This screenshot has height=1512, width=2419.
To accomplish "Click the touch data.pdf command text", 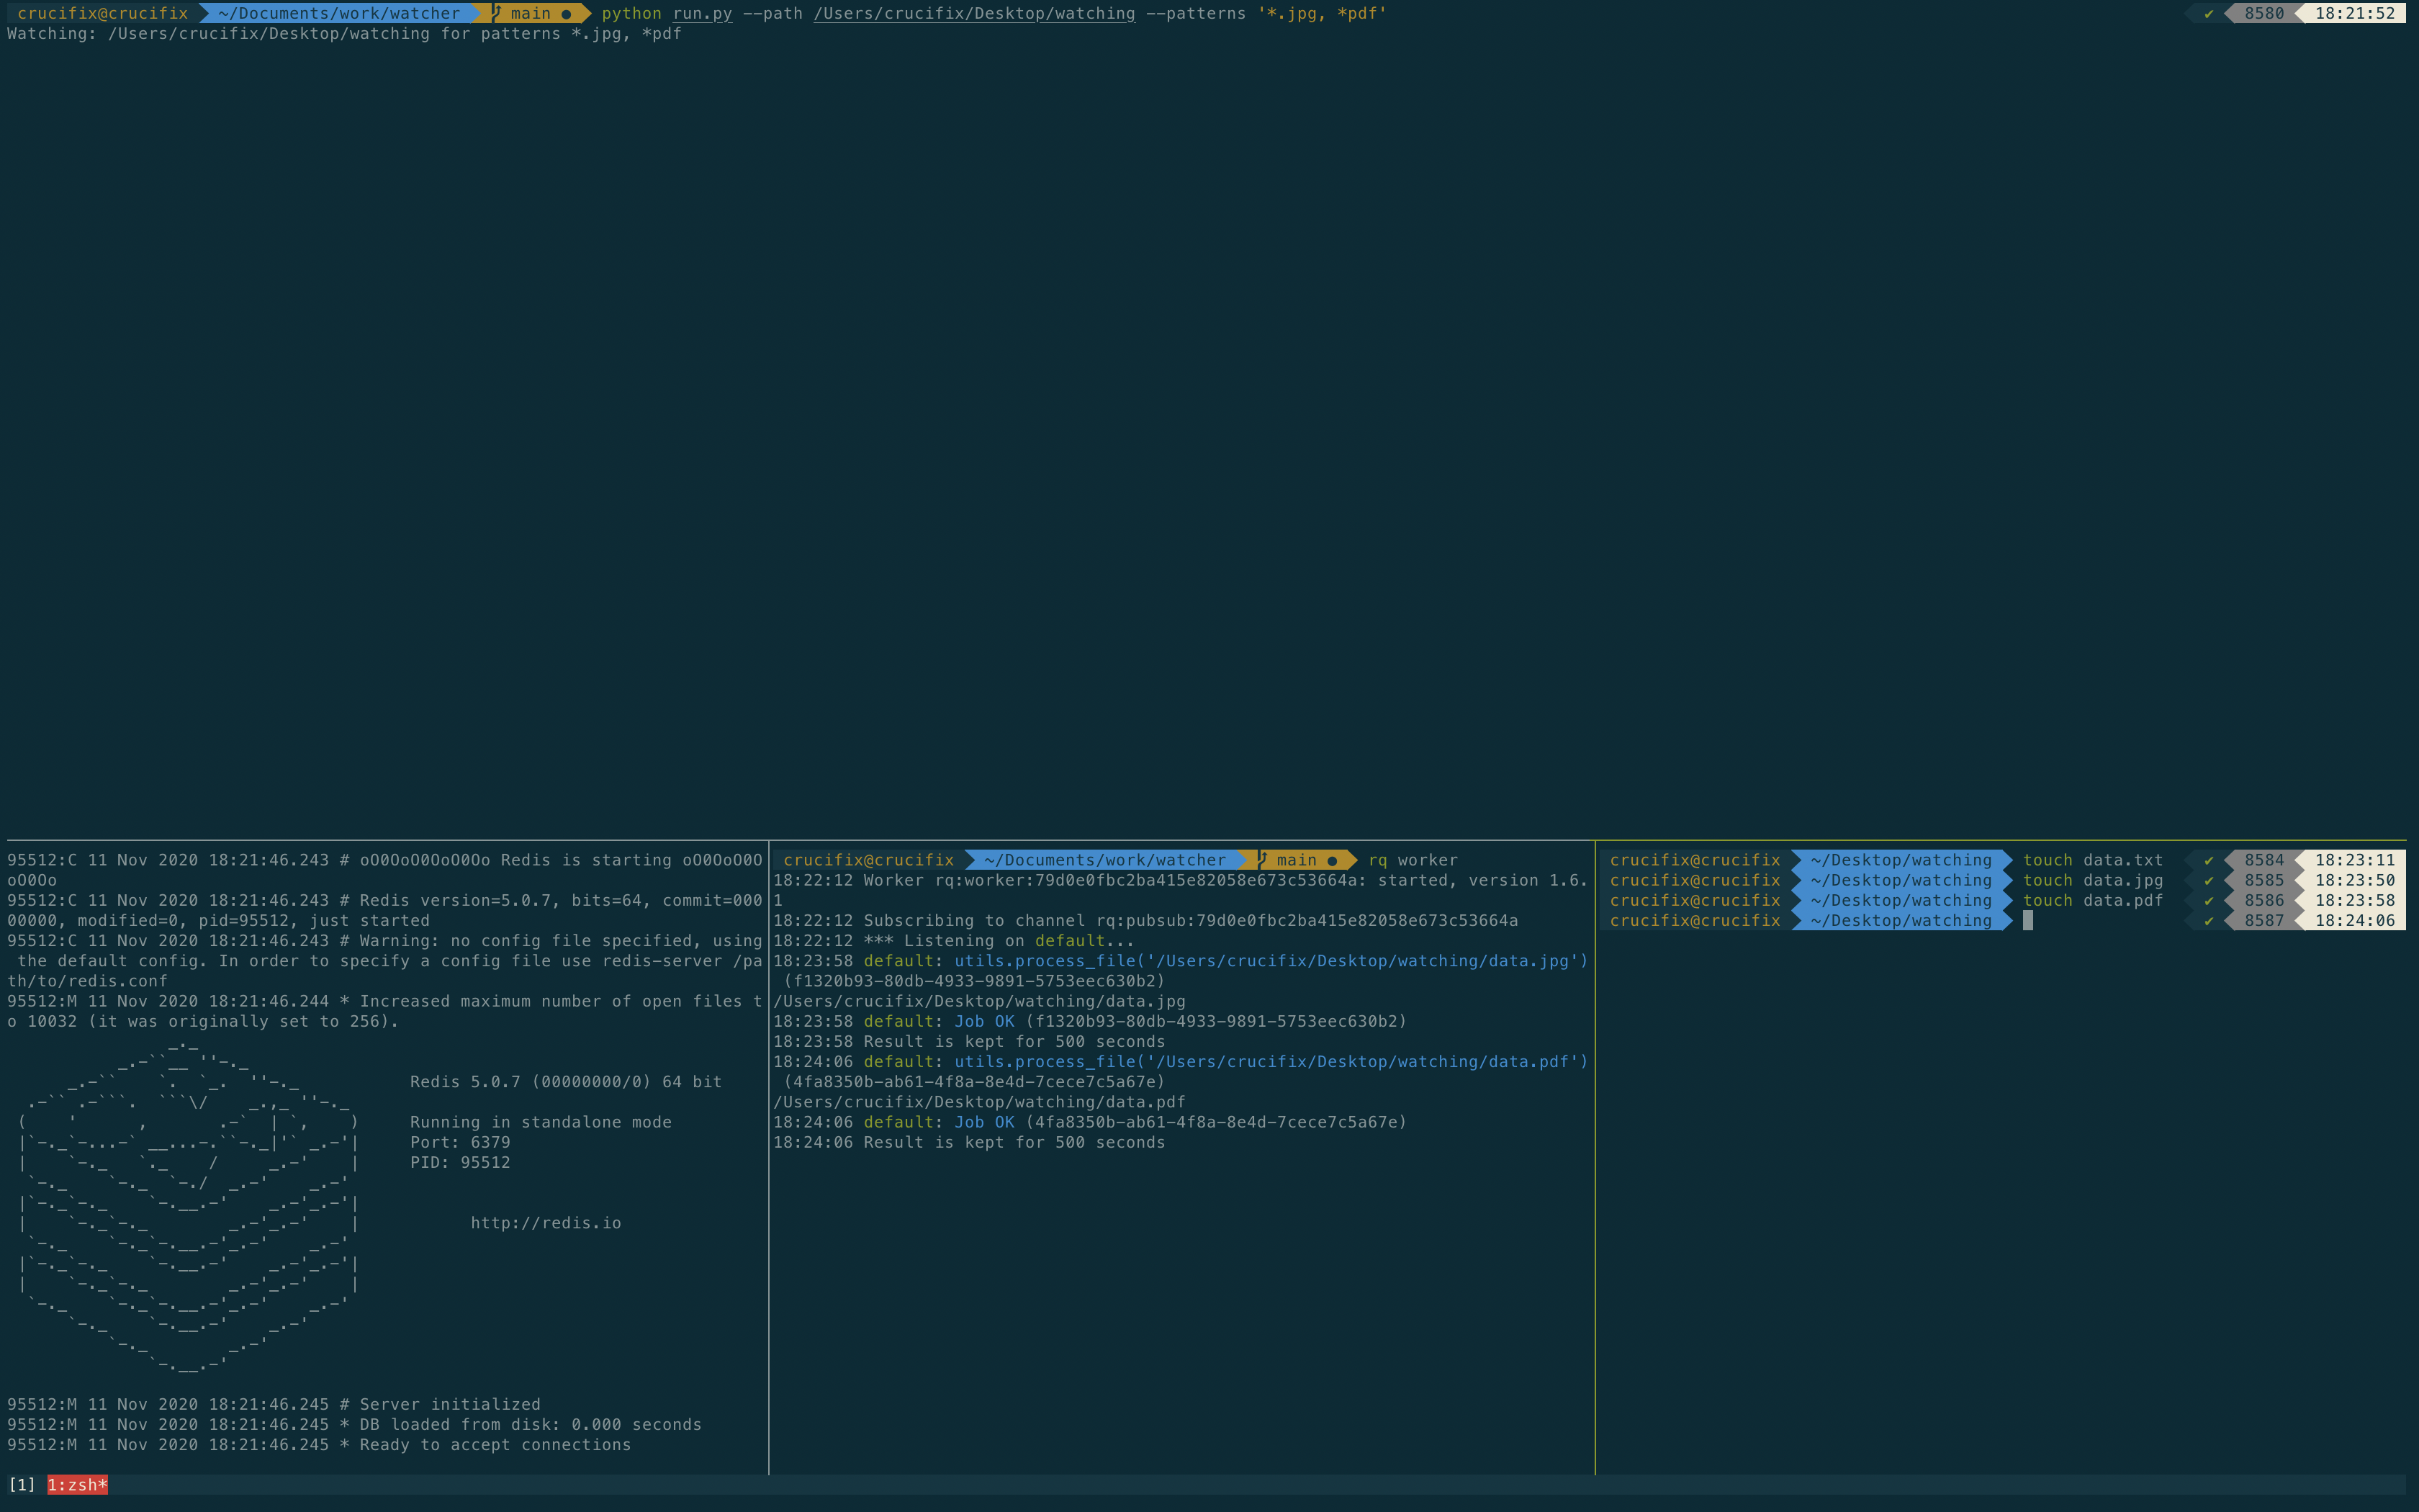I will (x=2092, y=901).
